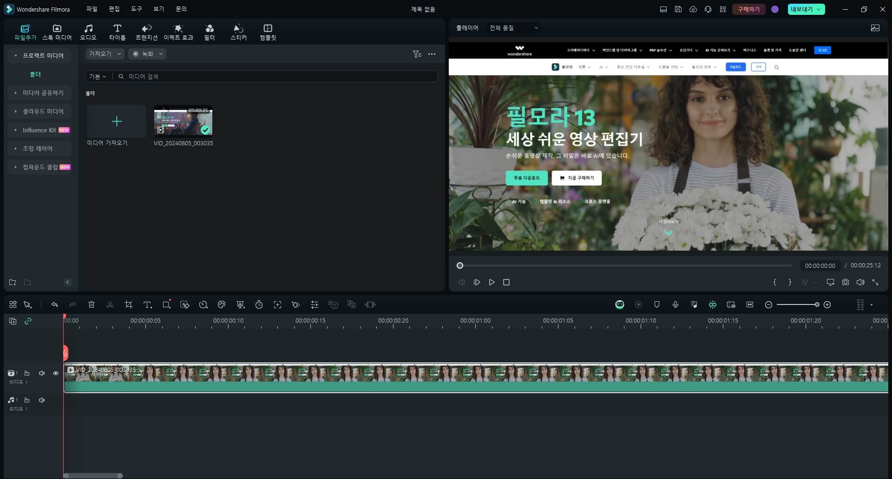Open the 편집 menu
The width and height of the screenshot is (892, 479).
coord(114,9)
